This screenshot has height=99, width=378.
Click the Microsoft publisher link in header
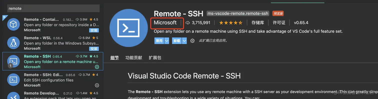(x=165, y=23)
